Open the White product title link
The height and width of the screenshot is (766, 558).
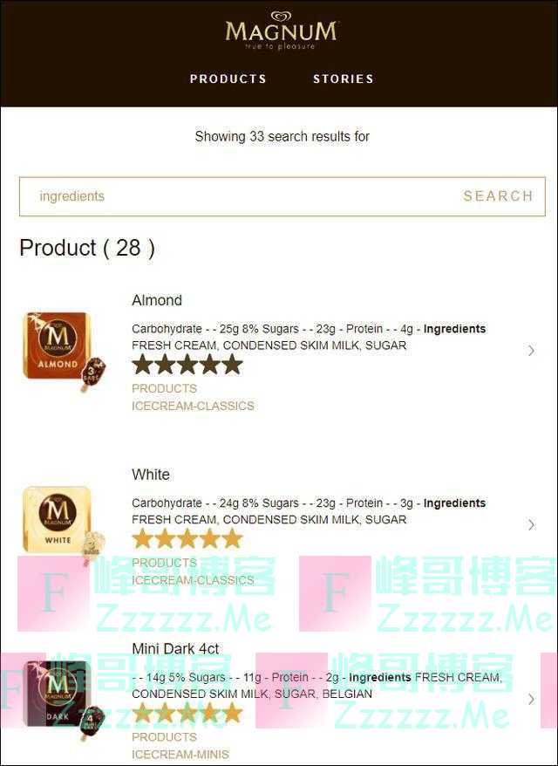tap(151, 475)
